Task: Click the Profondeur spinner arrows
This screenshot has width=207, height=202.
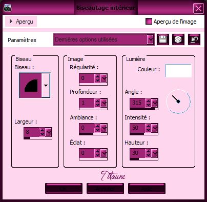Action: point(97,103)
